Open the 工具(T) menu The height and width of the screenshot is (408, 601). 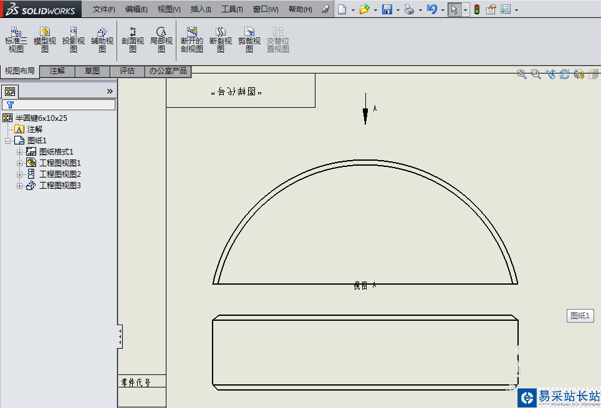coord(232,9)
